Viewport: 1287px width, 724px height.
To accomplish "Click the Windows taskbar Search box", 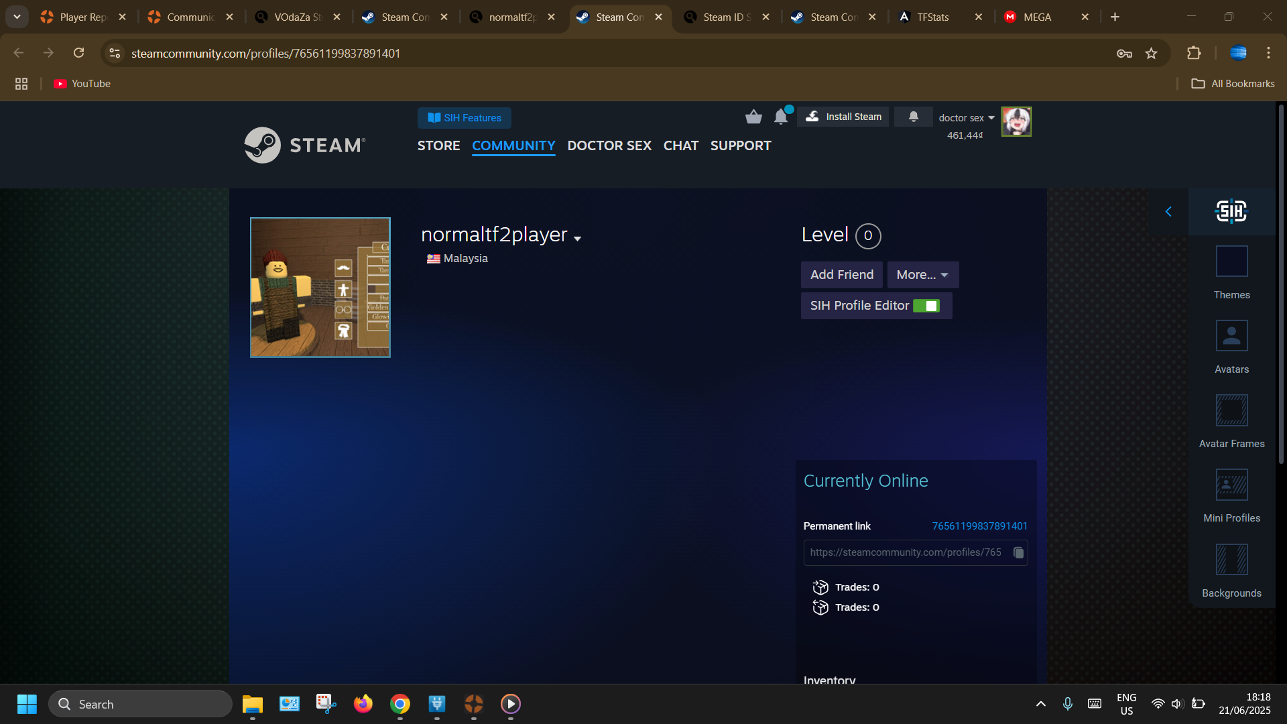I will 140,704.
